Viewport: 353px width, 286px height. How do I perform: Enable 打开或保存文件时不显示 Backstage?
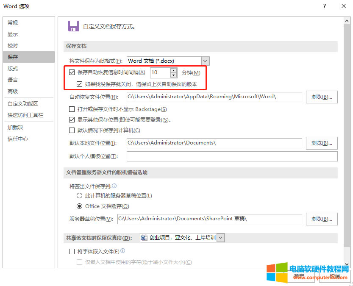pyautogui.click(x=72, y=109)
